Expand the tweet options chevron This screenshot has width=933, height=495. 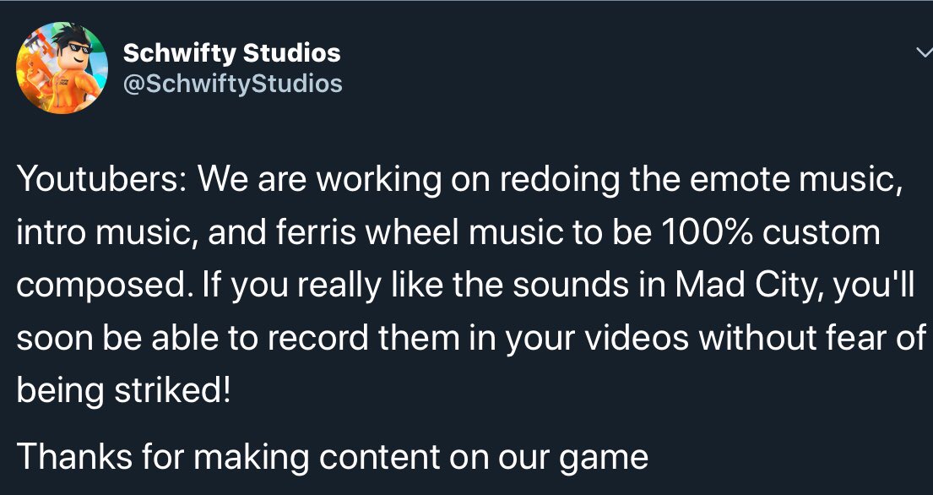[924, 53]
